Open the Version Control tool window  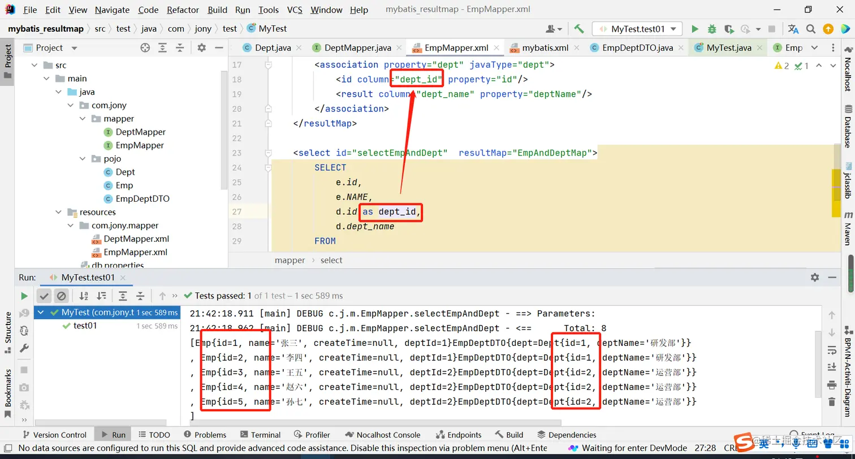[x=55, y=435]
